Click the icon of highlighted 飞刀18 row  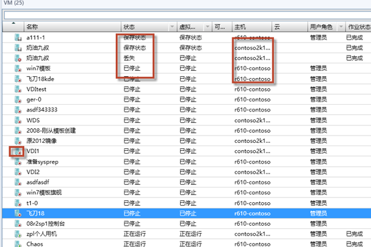[x=18, y=213]
